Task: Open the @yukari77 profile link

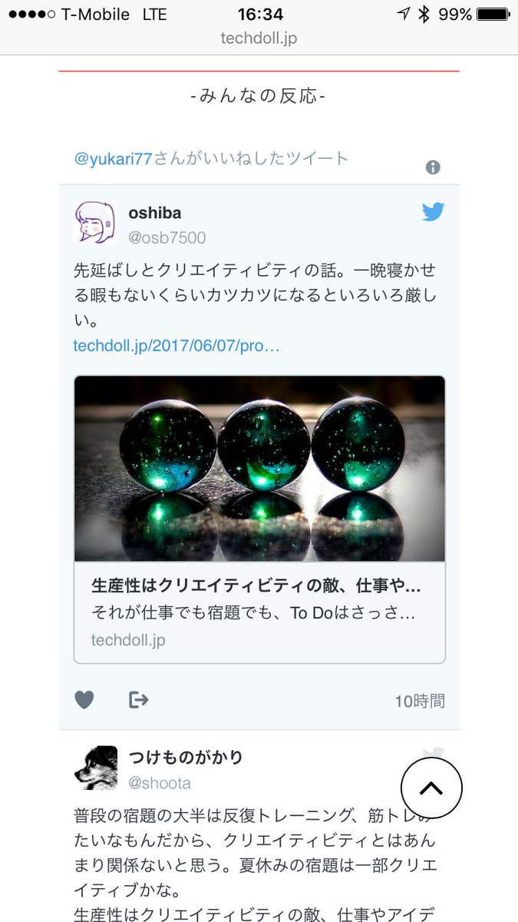Action: [114, 158]
